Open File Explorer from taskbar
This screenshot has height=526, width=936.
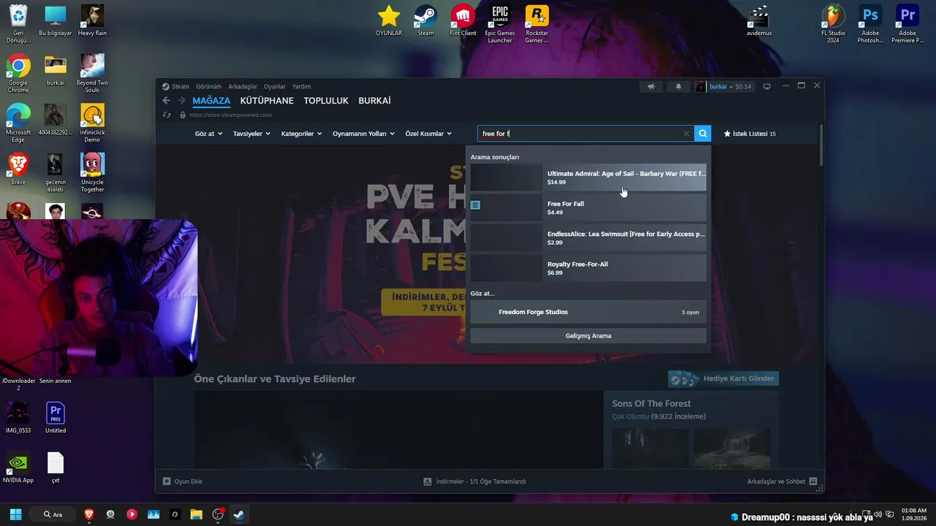tap(196, 514)
